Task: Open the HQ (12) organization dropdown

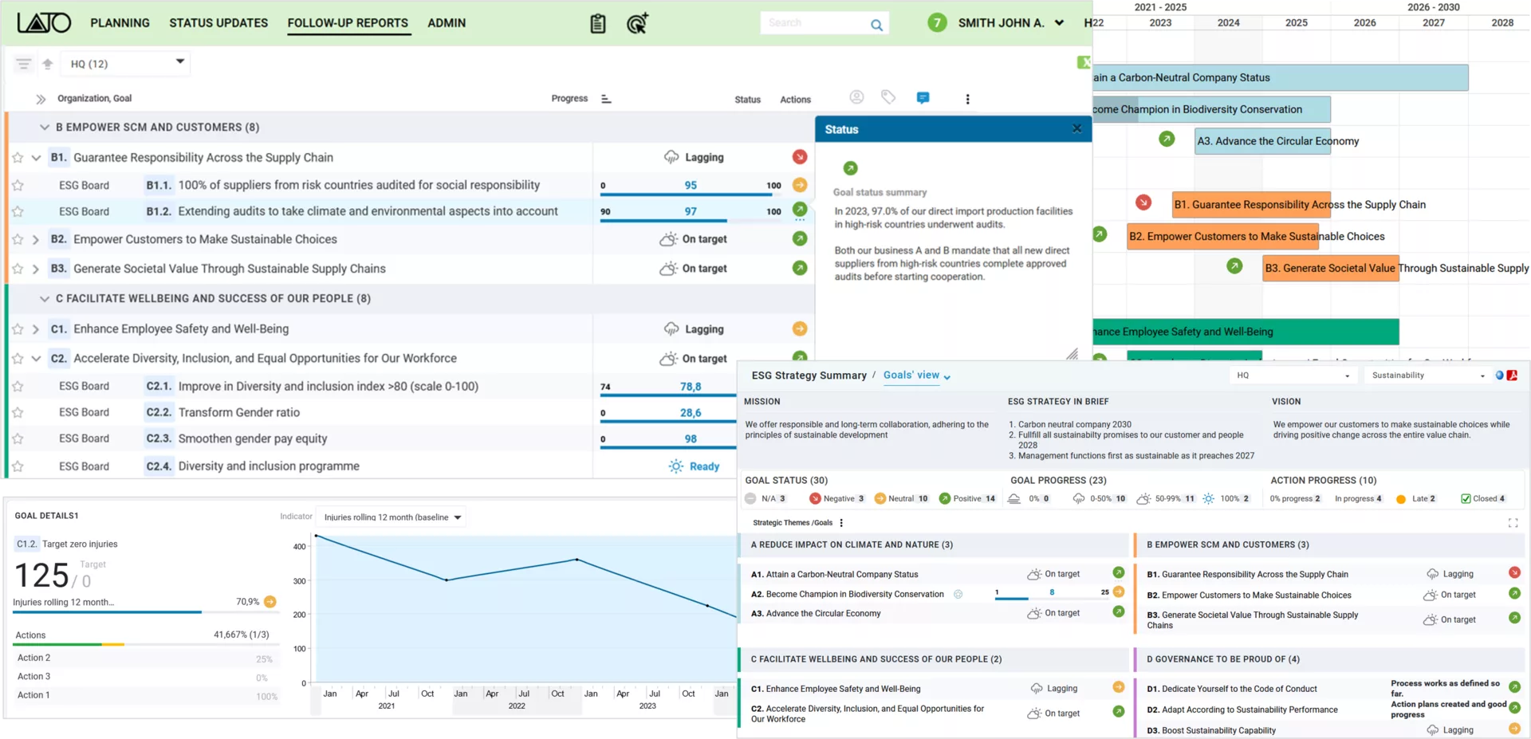Action: [126, 63]
